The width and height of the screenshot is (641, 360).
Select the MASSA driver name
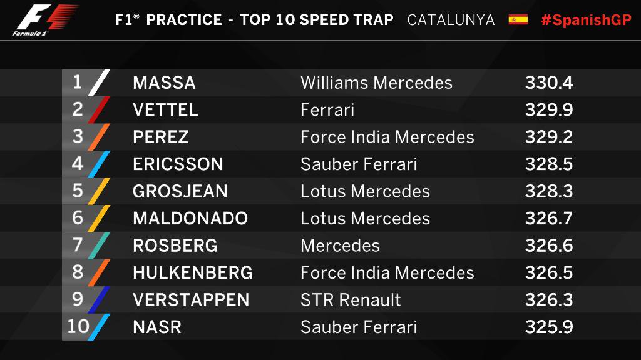pyautogui.click(x=165, y=83)
